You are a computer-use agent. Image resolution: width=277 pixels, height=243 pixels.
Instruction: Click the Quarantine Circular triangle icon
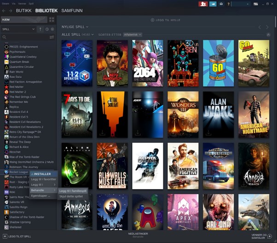pos(6,67)
